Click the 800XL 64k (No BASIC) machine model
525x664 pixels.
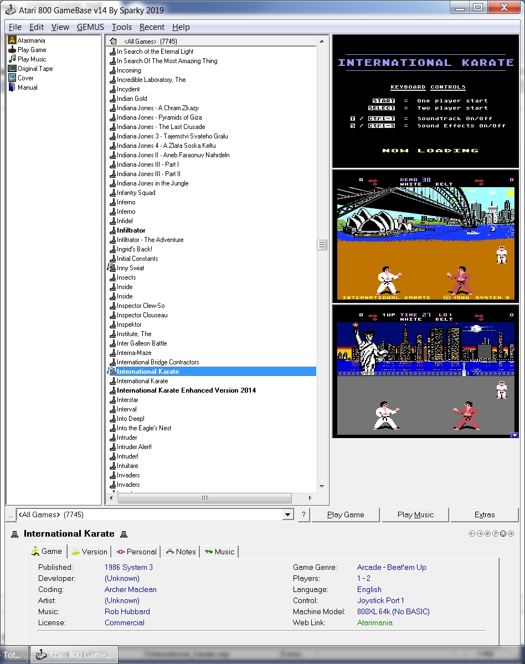[393, 611]
